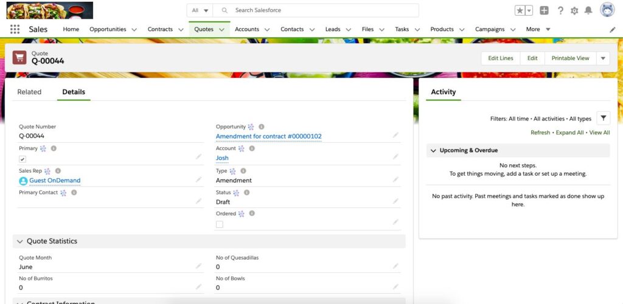Open the Files tab

pyautogui.click(x=367, y=29)
